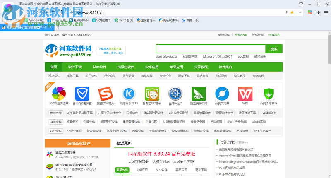331x178 pixels.
Task: Open the 网络软件 subcategory link
Action: [54, 76]
